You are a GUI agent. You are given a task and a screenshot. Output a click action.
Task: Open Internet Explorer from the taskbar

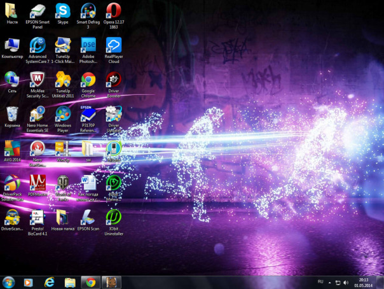click(x=49, y=282)
